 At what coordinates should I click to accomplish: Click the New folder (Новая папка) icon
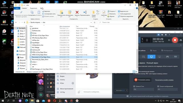[x=94, y=12]
